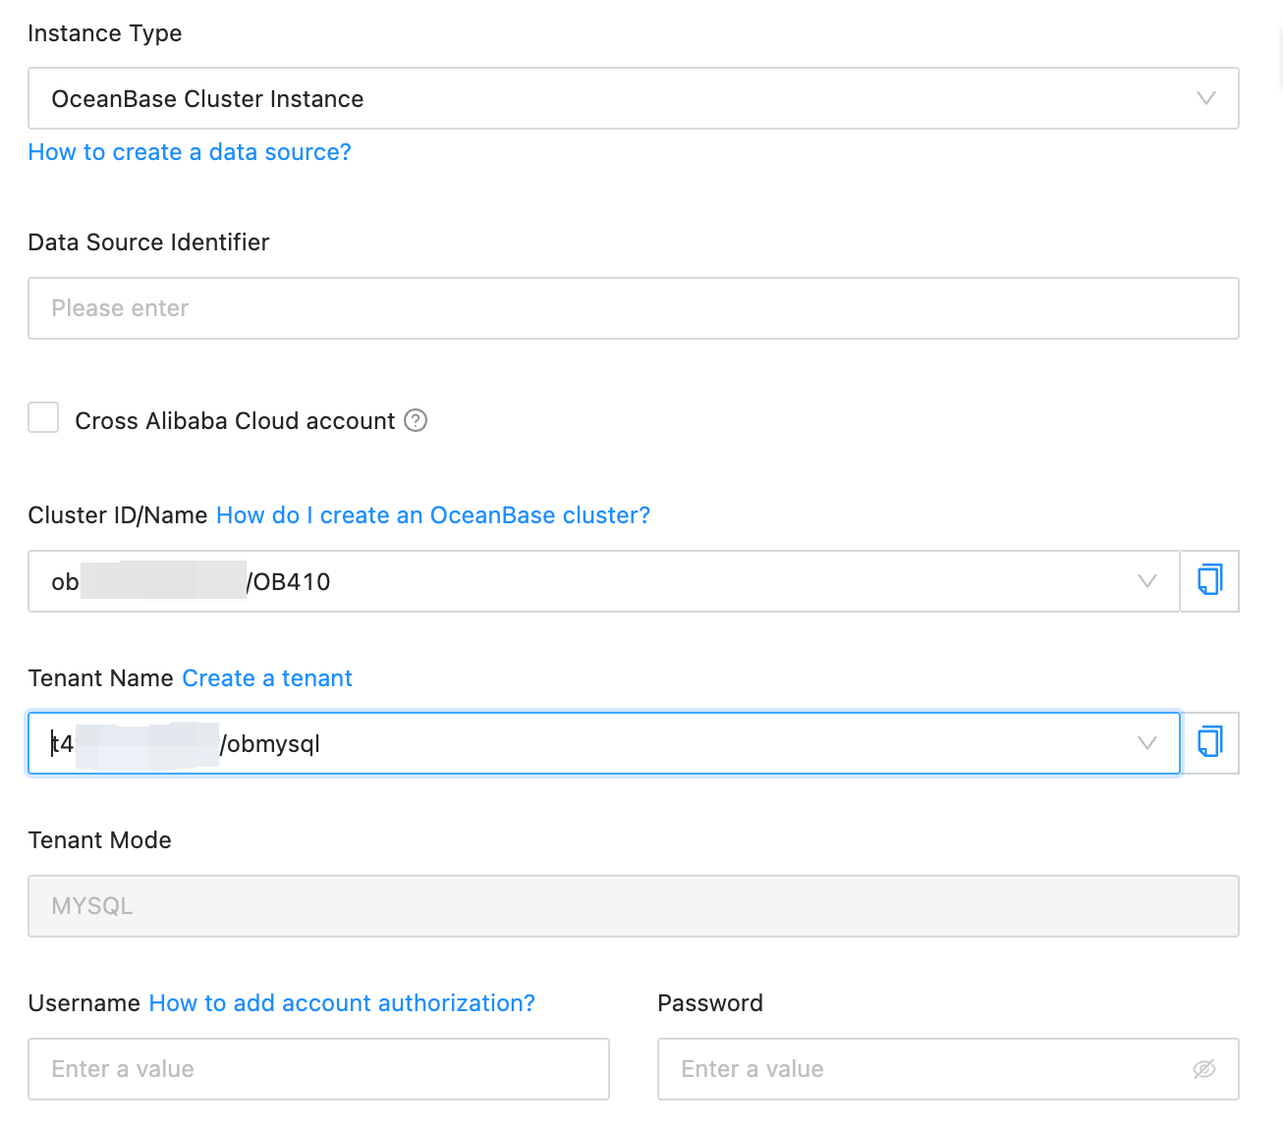Focus the Data Source Identifier input
Screen dimensions: 1283x1127
pos(633,308)
